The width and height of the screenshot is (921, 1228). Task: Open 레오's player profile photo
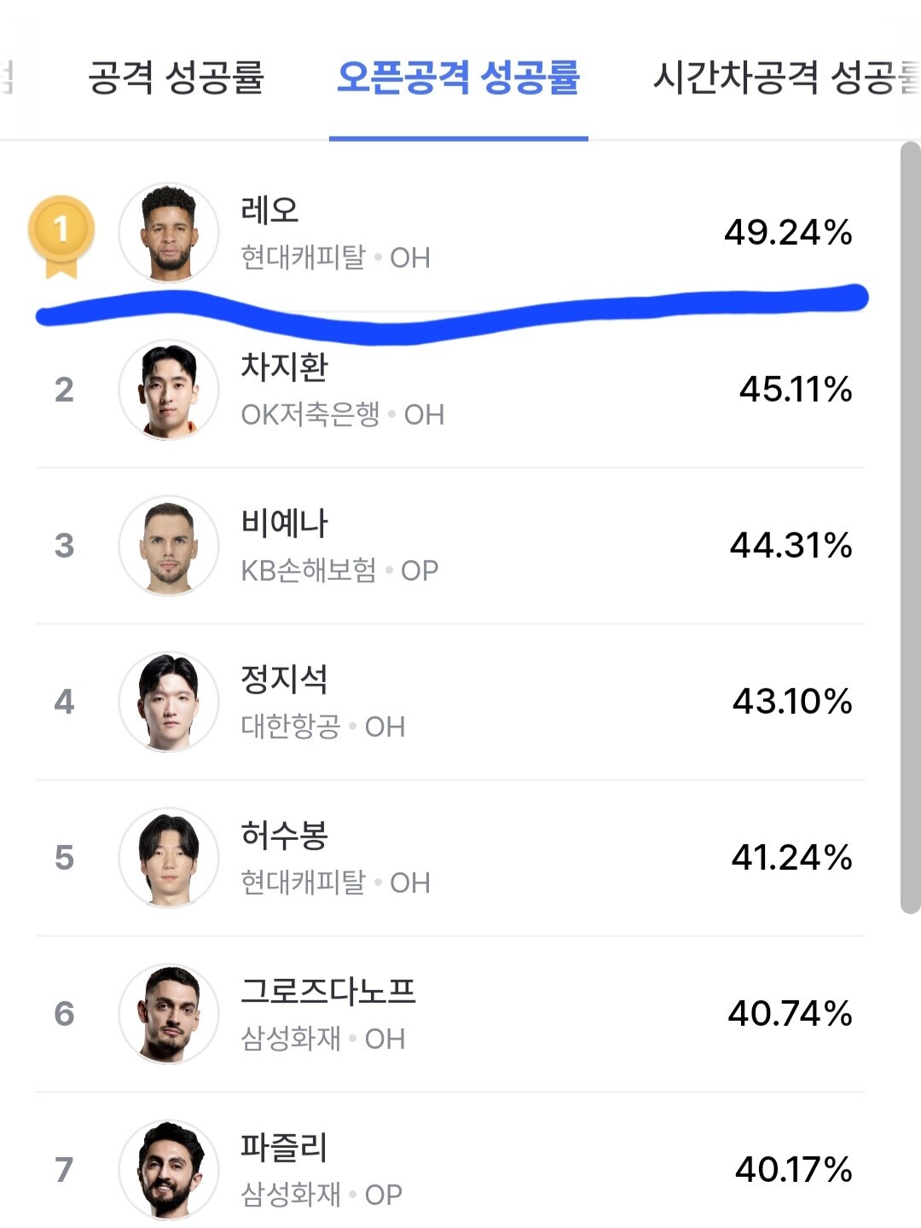pyautogui.click(x=169, y=233)
